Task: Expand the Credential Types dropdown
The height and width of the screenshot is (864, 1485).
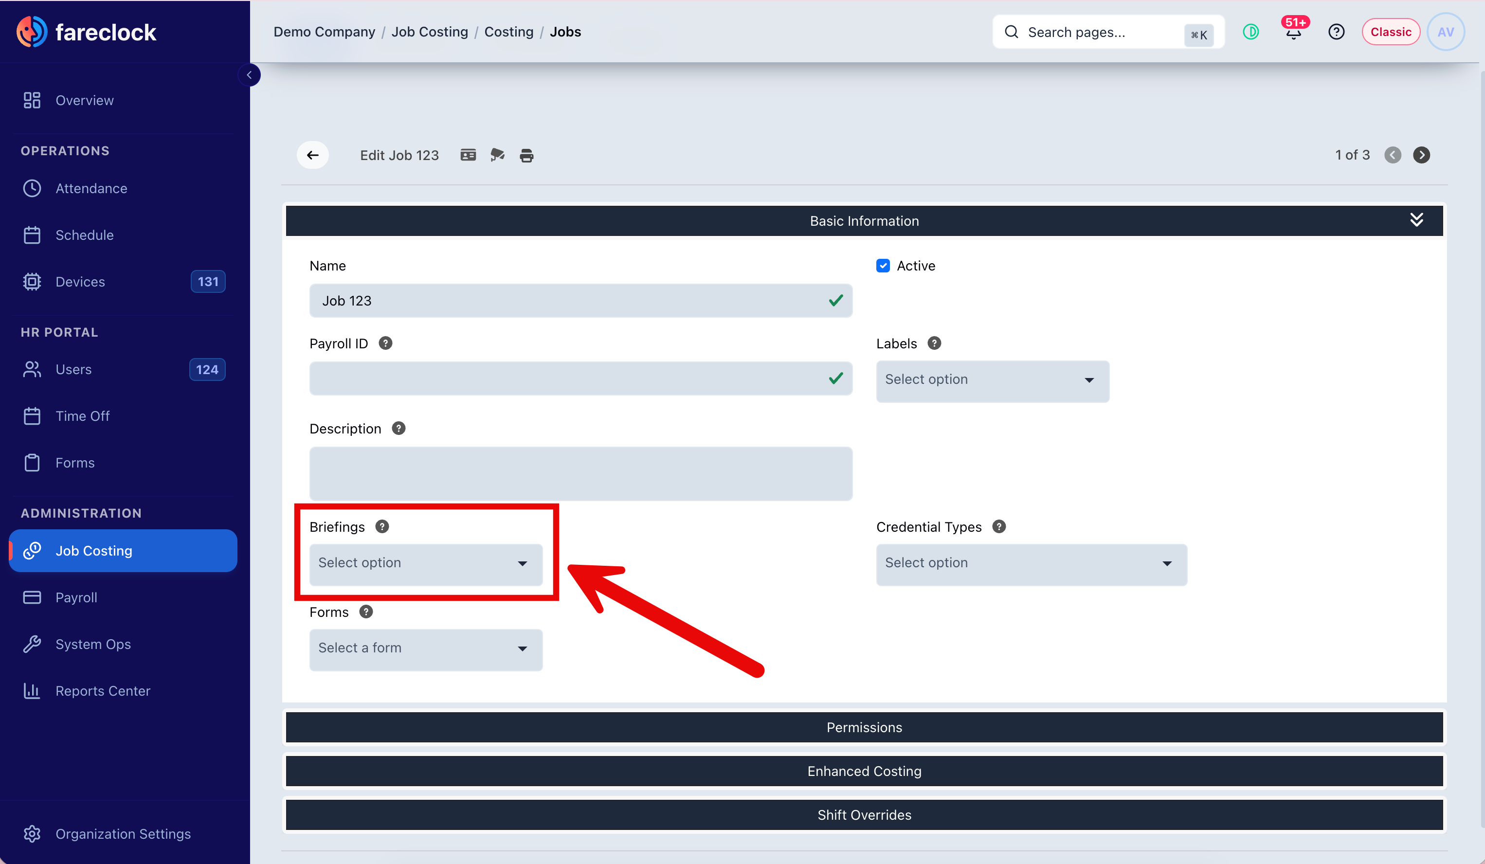Action: pyautogui.click(x=1031, y=564)
